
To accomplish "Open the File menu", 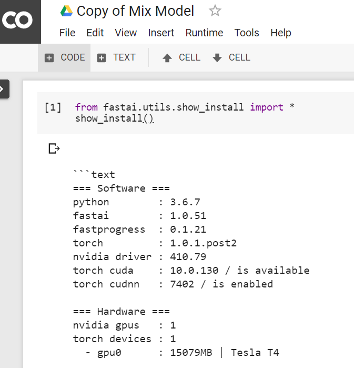I will pyautogui.click(x=67, y=33).
